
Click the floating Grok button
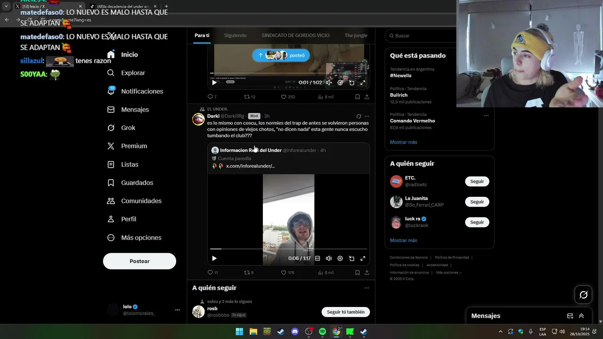click(x=583, y=295)
